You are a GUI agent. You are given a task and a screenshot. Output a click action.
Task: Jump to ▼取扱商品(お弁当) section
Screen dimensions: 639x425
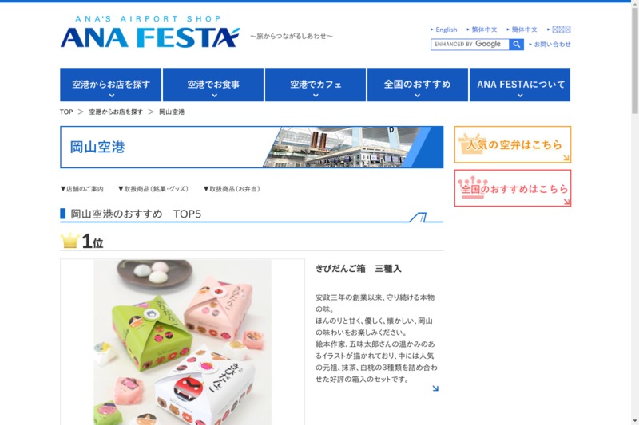232,189
